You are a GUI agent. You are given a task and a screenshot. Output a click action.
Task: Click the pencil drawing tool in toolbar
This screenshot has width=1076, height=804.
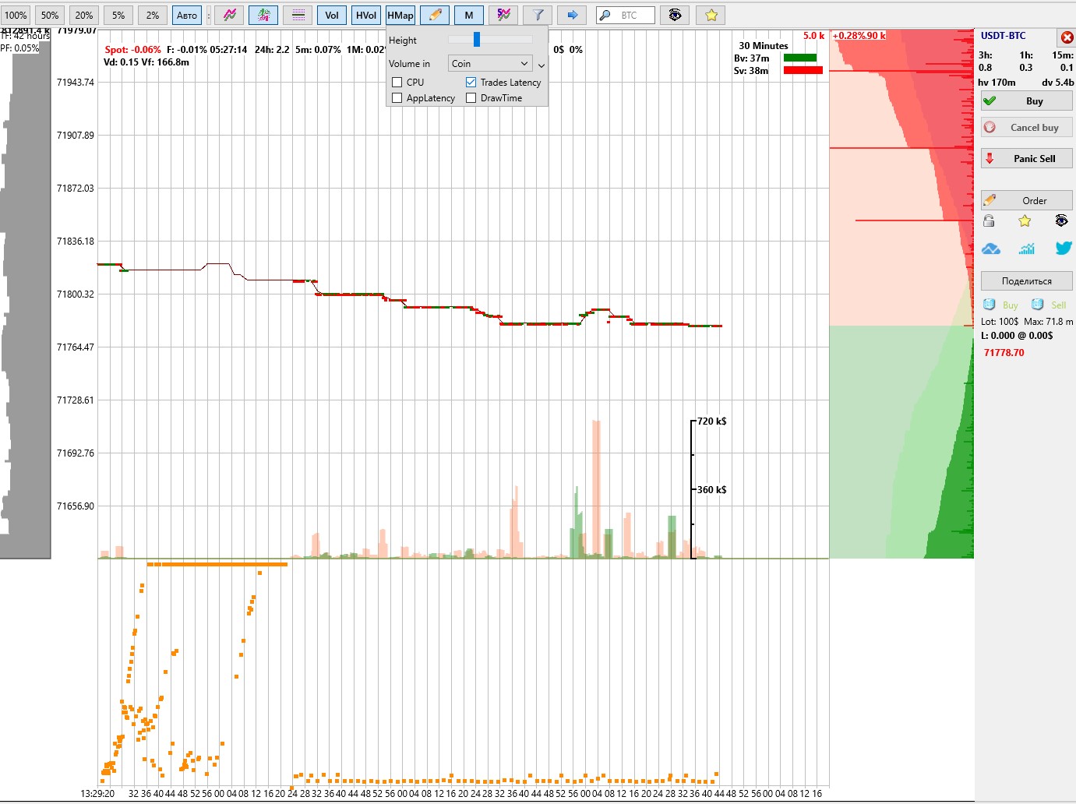435,15
